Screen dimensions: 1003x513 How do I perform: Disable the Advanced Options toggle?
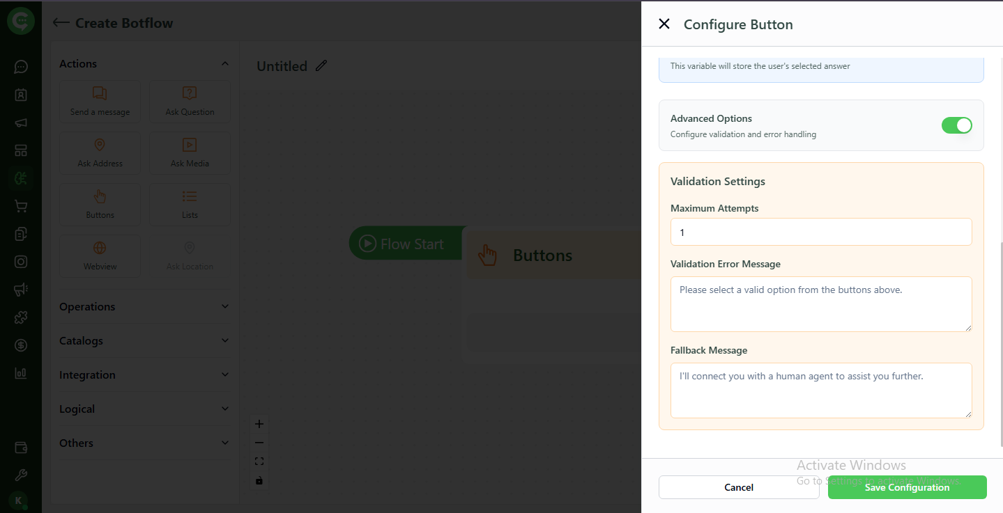[x=956, y=125]
